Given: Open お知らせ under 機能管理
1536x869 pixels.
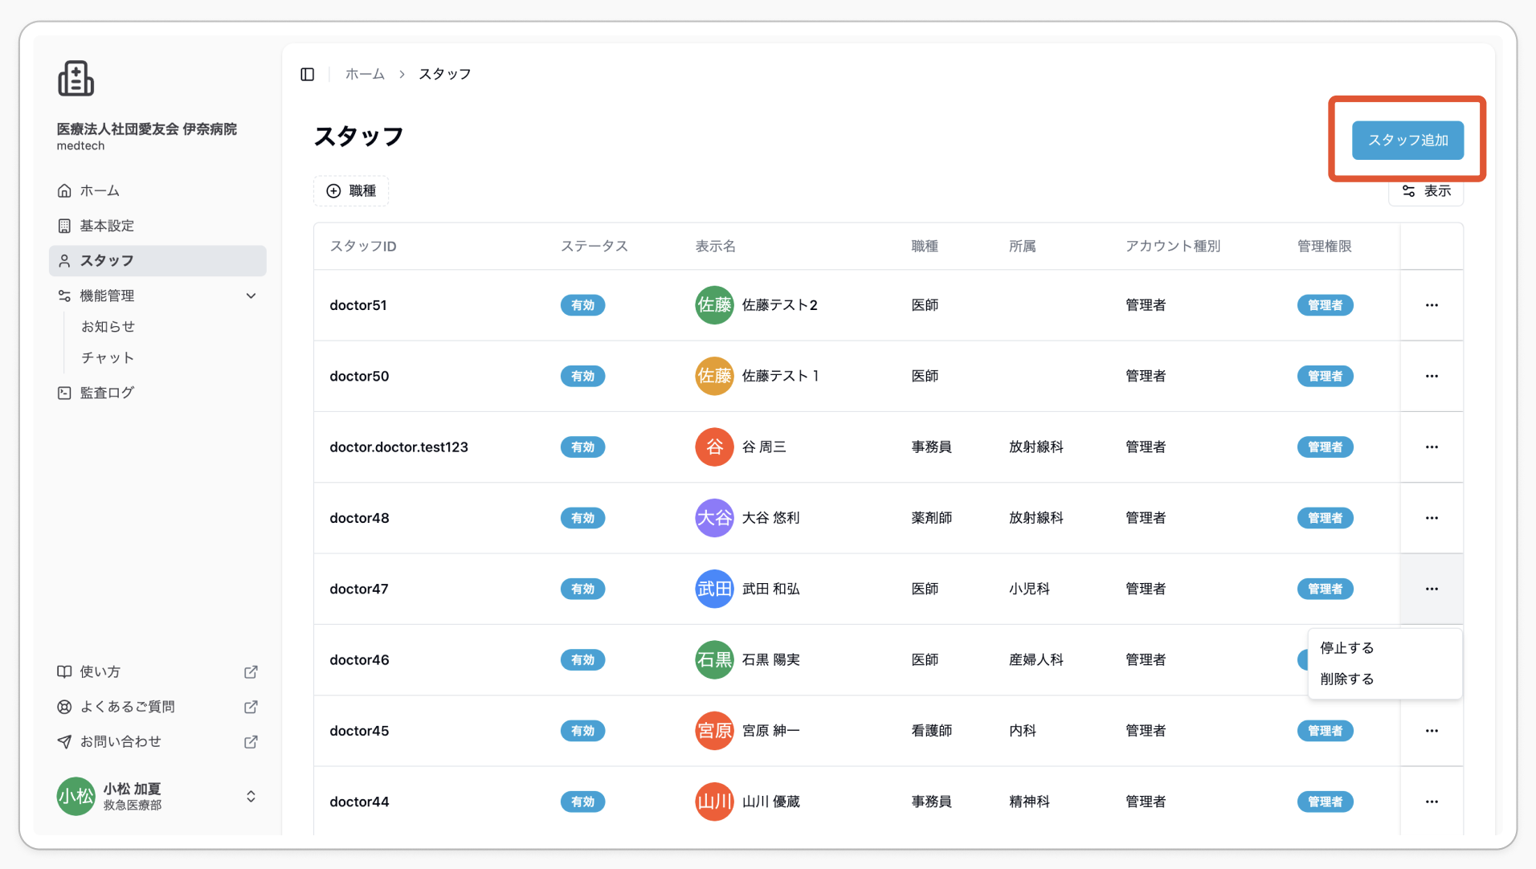Looking at the screenshot, I should click(108, 327).
